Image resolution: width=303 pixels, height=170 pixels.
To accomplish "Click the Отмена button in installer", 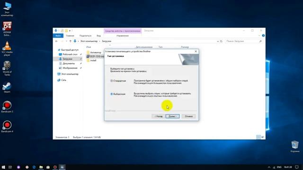I will (188, 116).
